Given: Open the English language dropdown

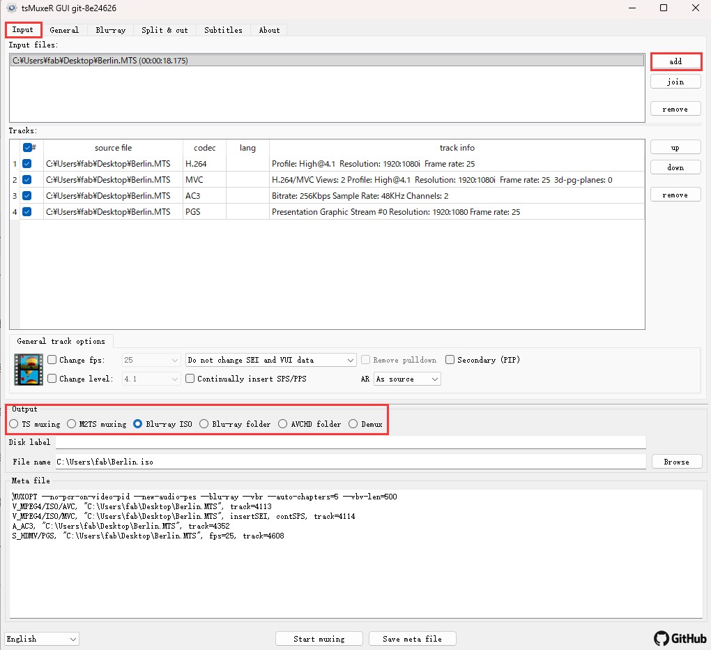Looking at the screenshot, I should coord(42,639).
